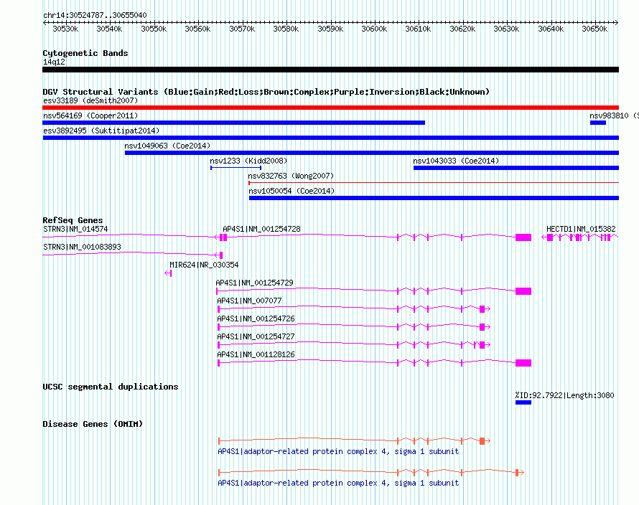Select the MIR624|NR_030354 label

[x=204, y=265]
